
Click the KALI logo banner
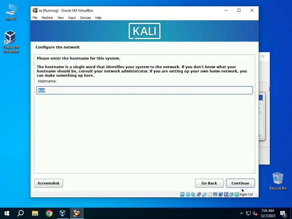(145, 31)
